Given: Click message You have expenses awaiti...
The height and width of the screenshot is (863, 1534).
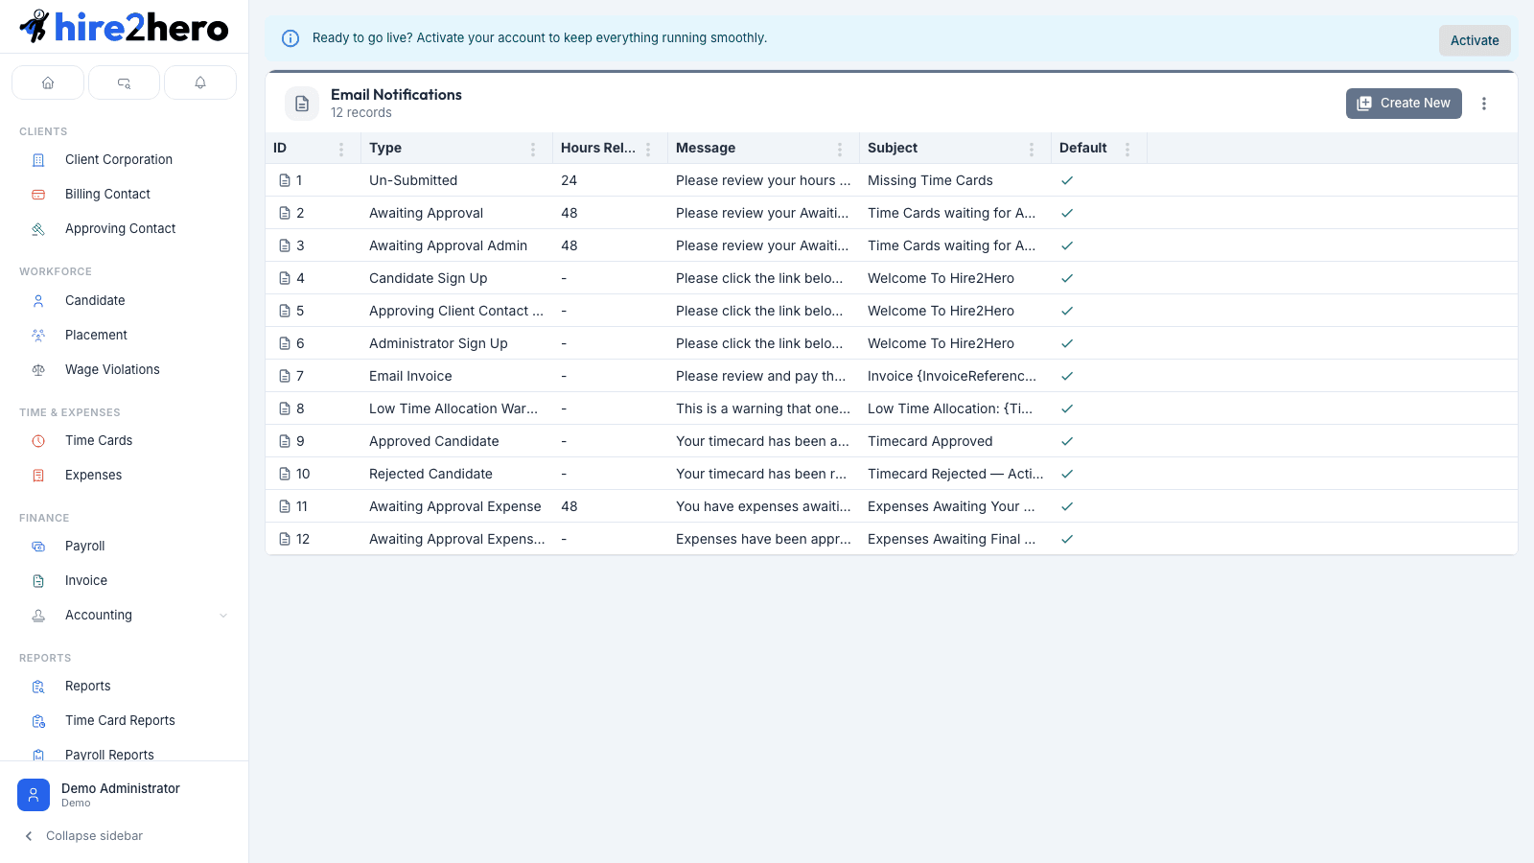Looking at the screenshot, I should (x=763, y=506).
